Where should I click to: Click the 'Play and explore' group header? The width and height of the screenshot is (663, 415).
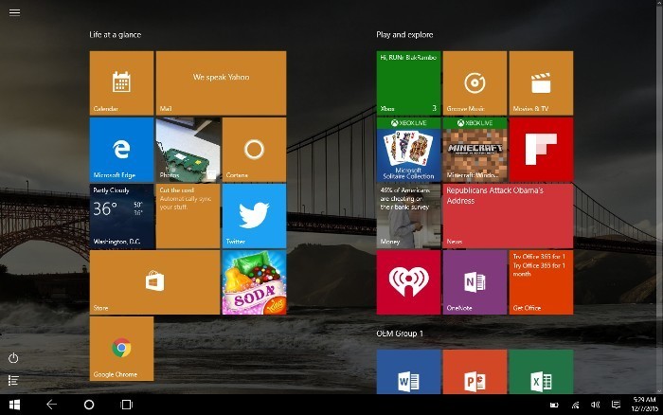click(404, 35)
